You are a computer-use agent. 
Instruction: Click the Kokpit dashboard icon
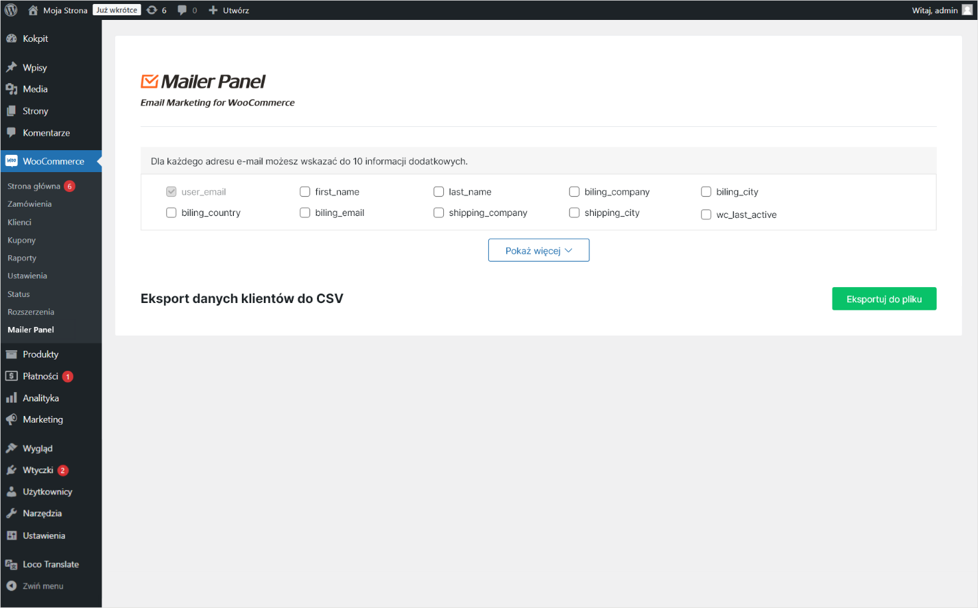[11, 39]
